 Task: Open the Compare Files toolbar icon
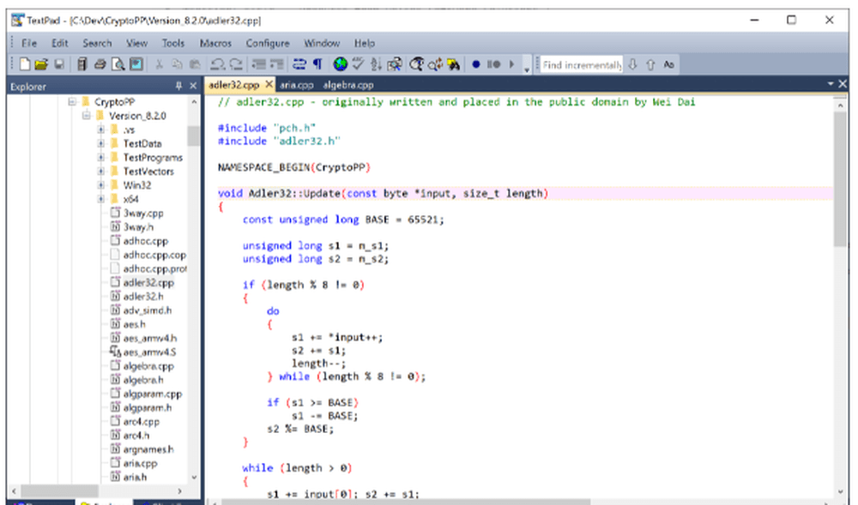pyautogui.click(x=395, y=64)
